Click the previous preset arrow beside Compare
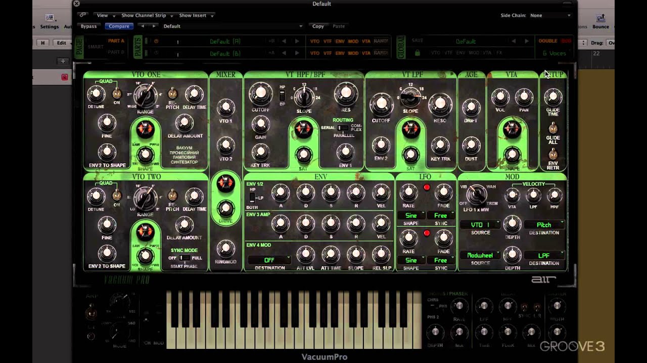Screen dimensions: 647x363 pos(142,26)
